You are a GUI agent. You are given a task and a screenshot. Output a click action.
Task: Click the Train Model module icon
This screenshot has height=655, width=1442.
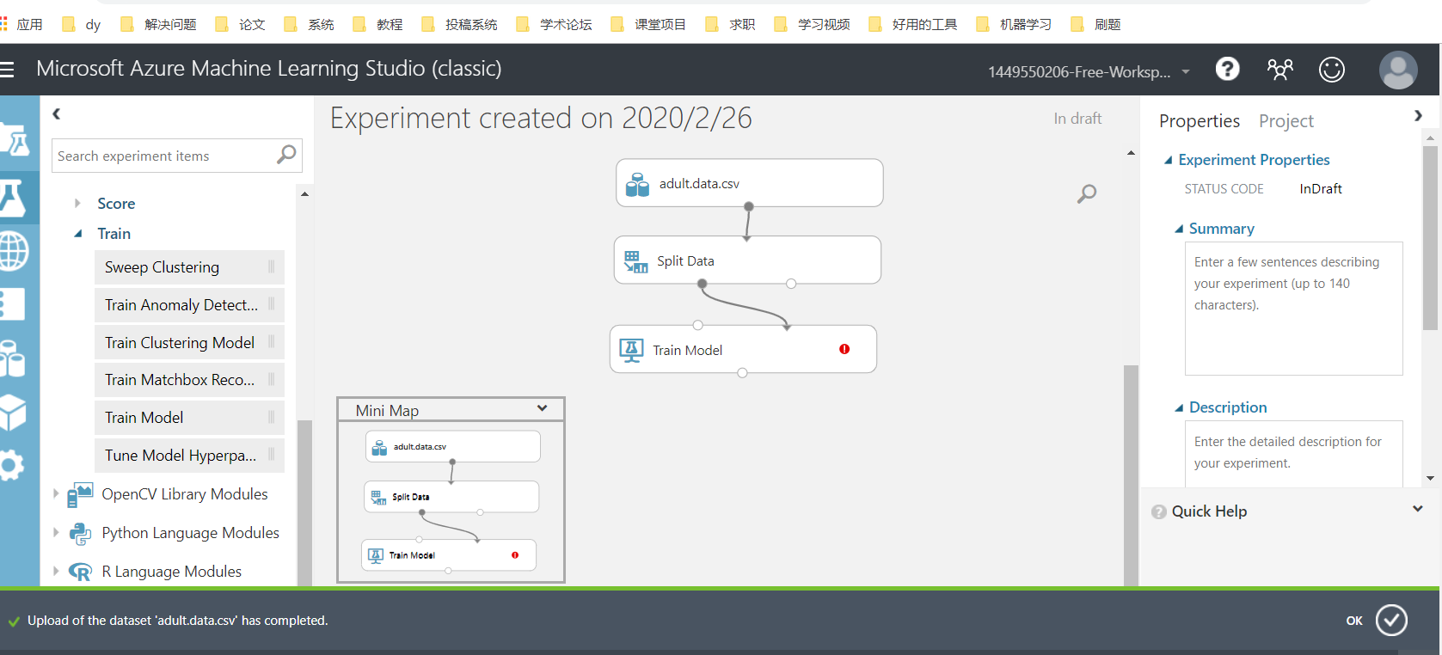(631, 351)
